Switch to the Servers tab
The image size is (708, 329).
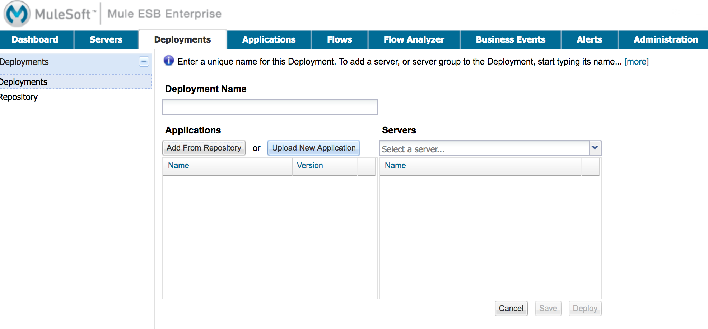(x=106, y=40)
